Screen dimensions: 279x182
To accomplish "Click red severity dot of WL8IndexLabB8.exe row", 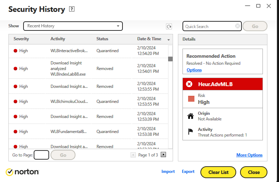I will 15,69.
